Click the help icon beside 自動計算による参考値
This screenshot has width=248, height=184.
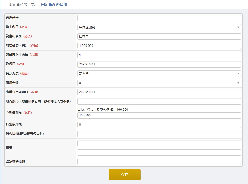[x=112, y=110]
